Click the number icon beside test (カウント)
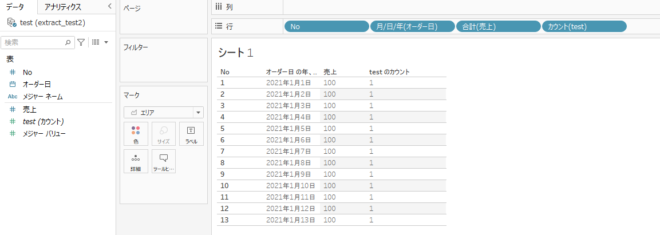Viewport: 660px width, 235px height. click(13, 121)
